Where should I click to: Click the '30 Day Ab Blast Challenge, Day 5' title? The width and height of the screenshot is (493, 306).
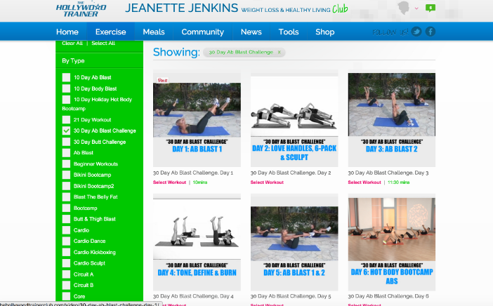point(291,296)
